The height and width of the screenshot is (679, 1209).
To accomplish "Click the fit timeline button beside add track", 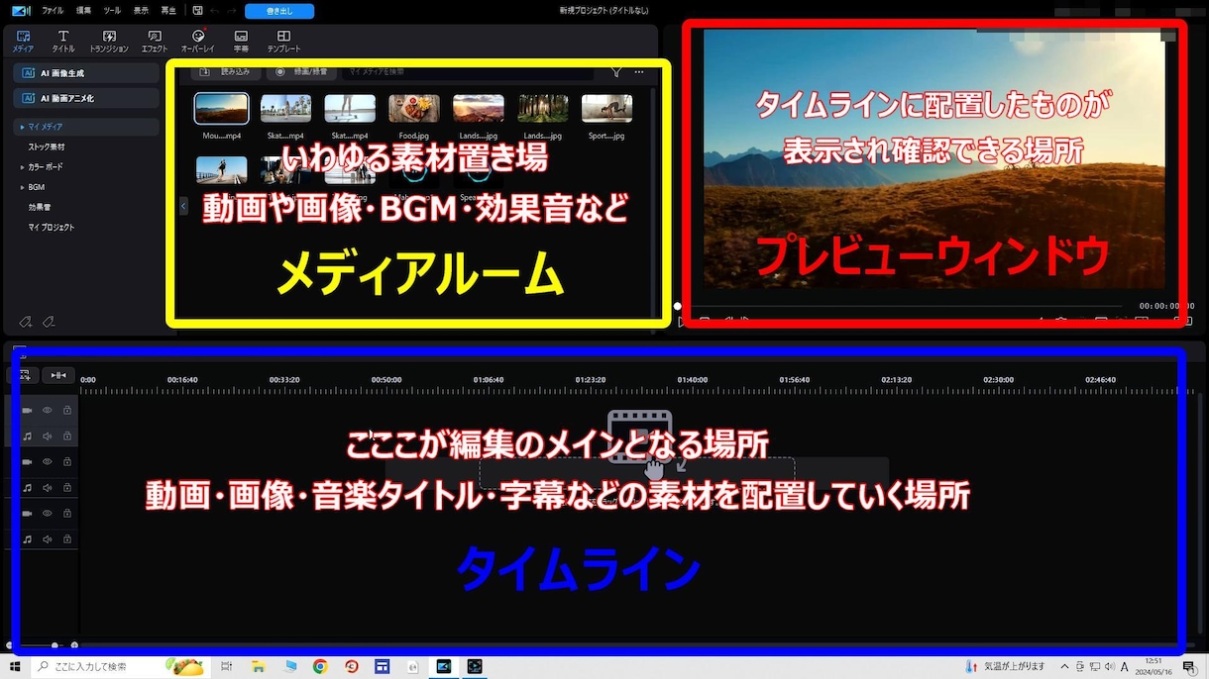I will (58, 375).
